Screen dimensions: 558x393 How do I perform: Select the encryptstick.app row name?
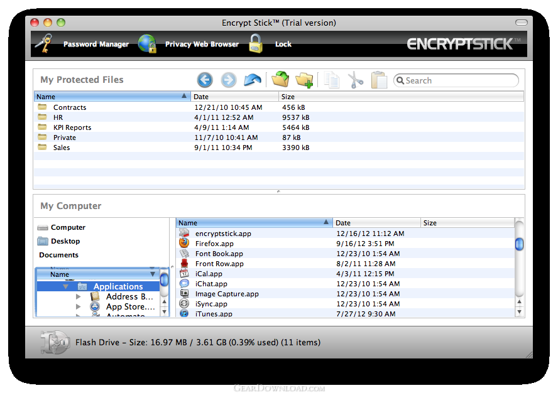[x=223, y=234]
